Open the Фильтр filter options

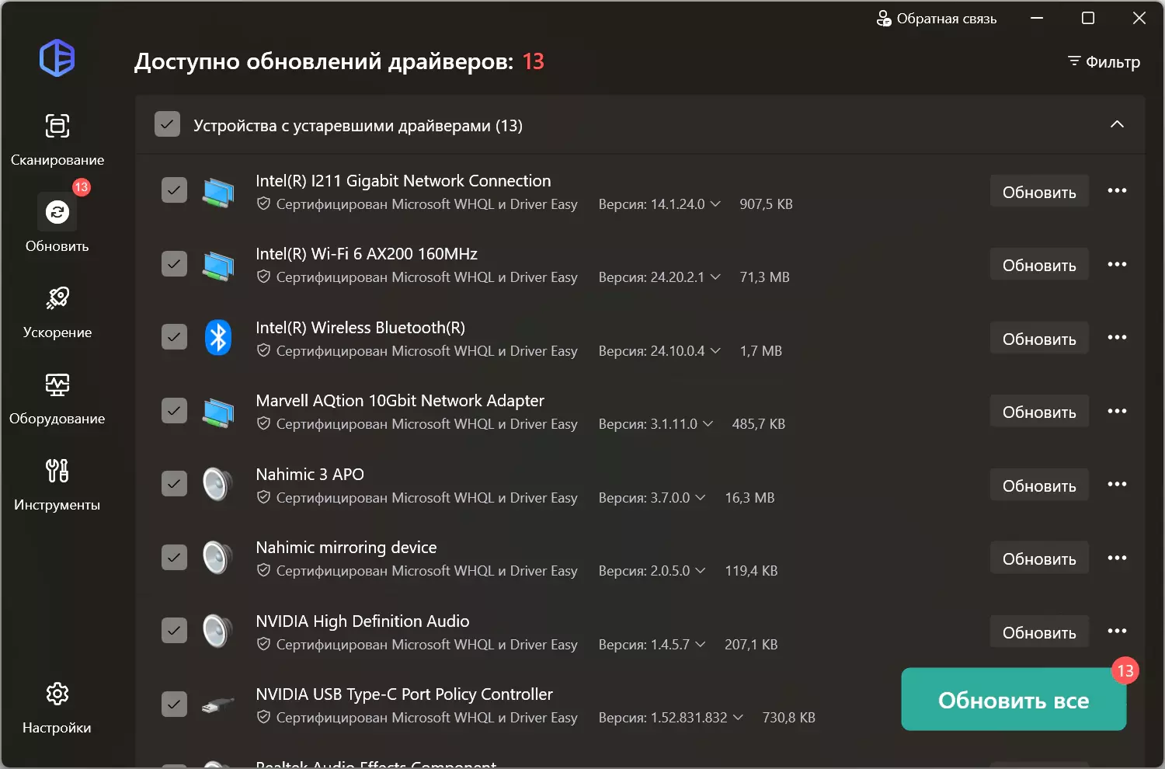tap(1104, 61)
